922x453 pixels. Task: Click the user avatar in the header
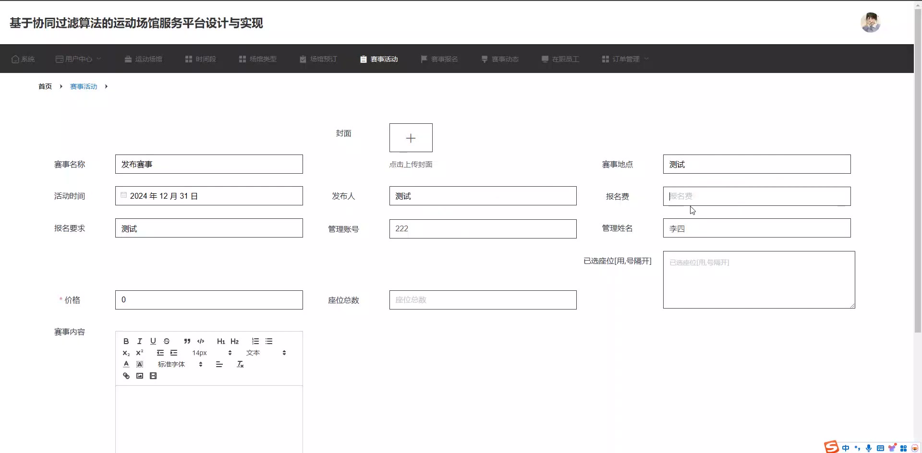(x=870, y=23)
